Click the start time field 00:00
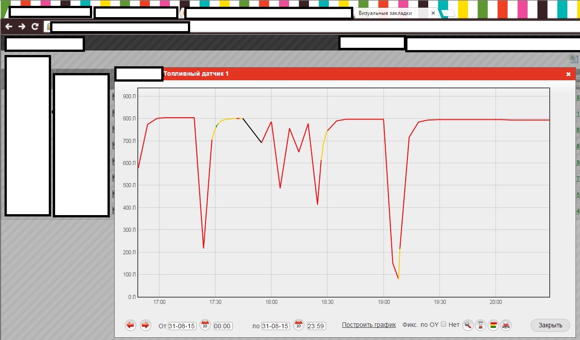580x340 pixels. click(223, 326)
